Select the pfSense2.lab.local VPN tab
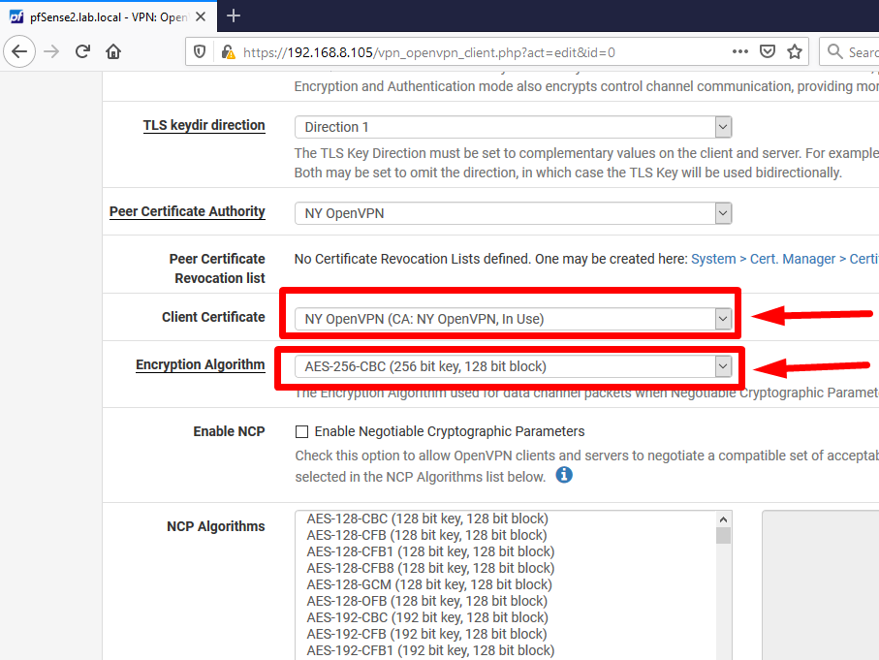 109,16
